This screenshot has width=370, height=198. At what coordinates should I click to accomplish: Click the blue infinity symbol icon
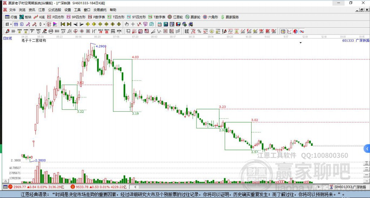point(302,31)
